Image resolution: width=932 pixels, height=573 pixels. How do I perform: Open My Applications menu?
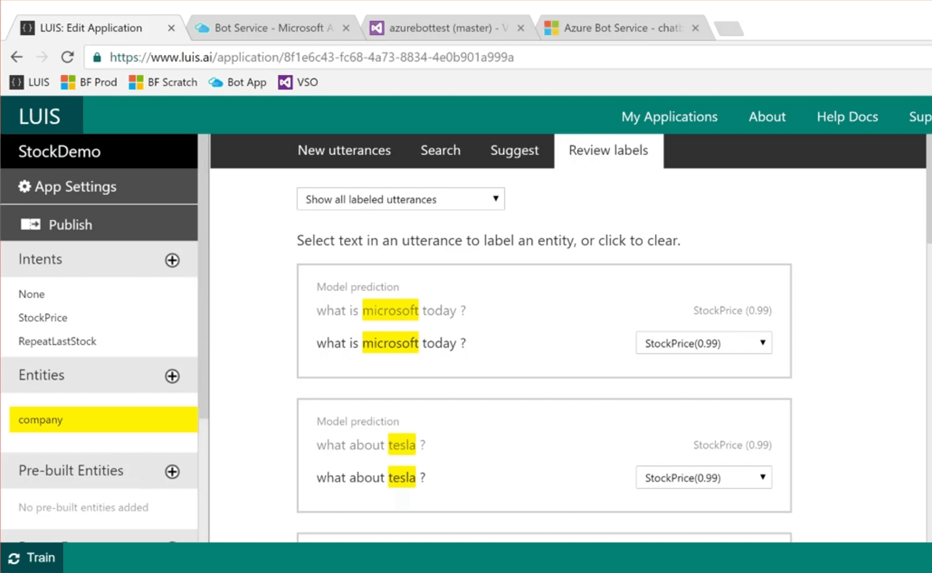pyautogui.click(x=669, y=117)
